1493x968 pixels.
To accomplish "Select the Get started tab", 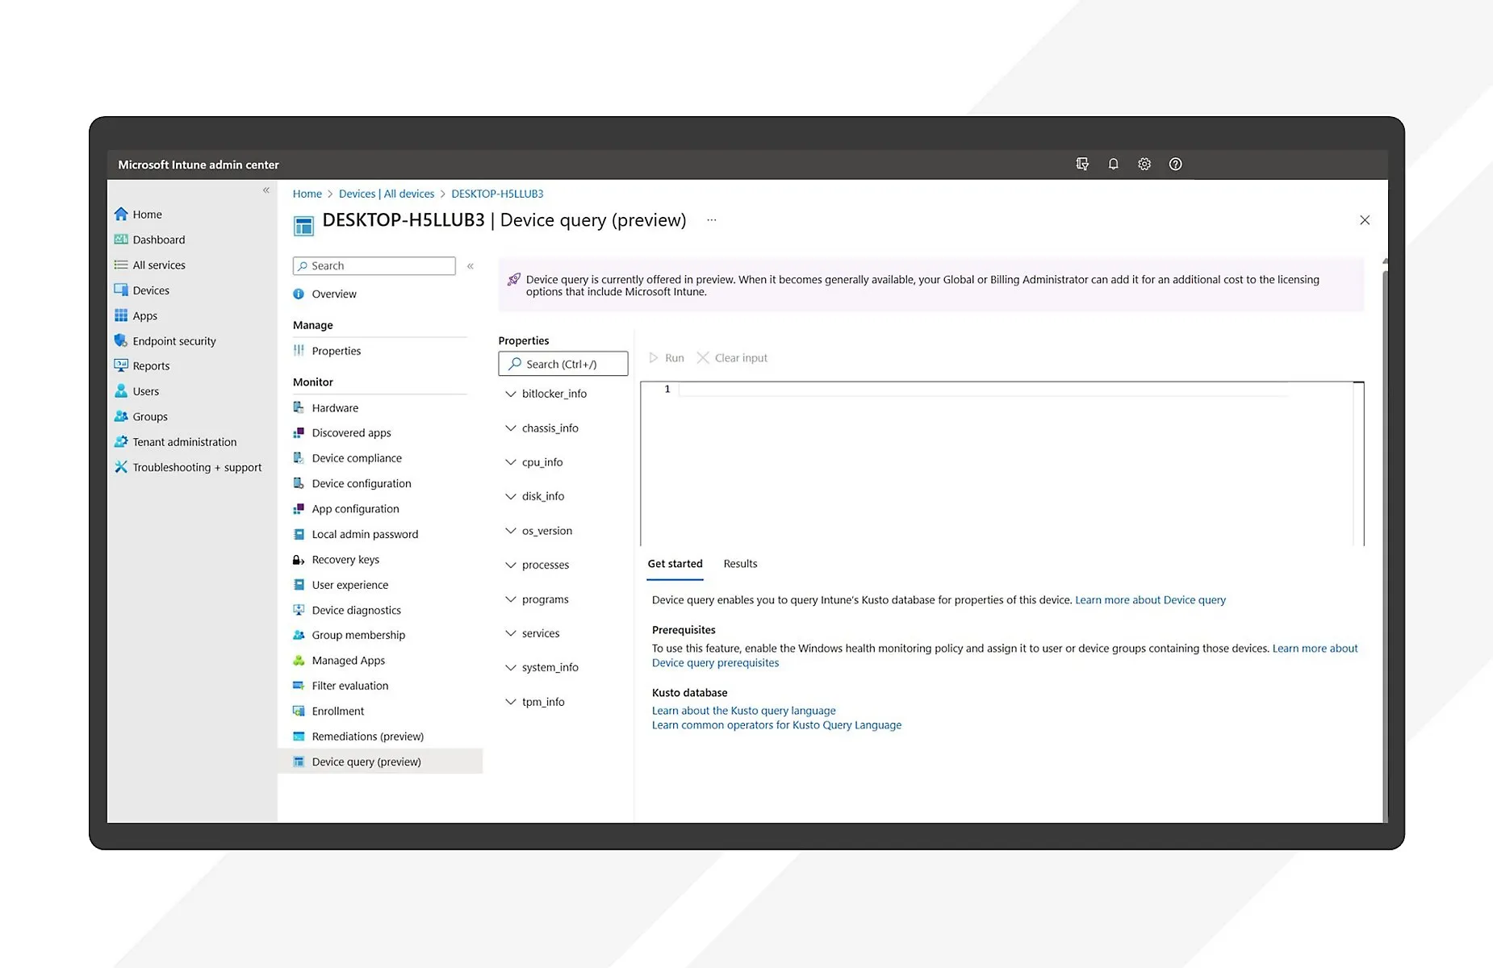I will (675, 564).
